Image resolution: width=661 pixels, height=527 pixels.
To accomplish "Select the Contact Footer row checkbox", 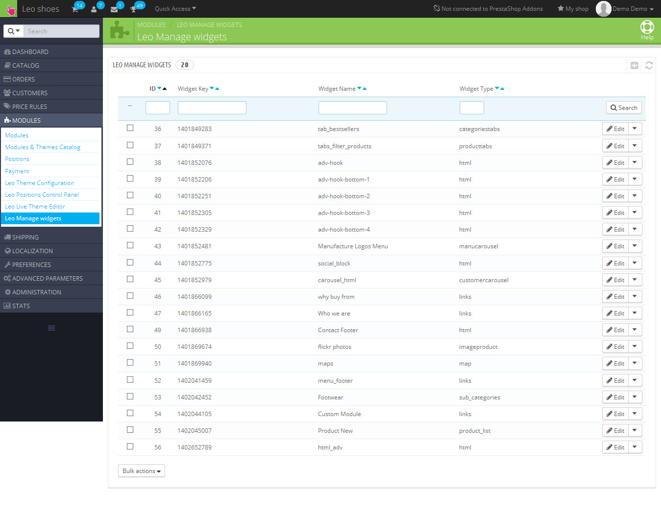I will [x=130, y=329].
